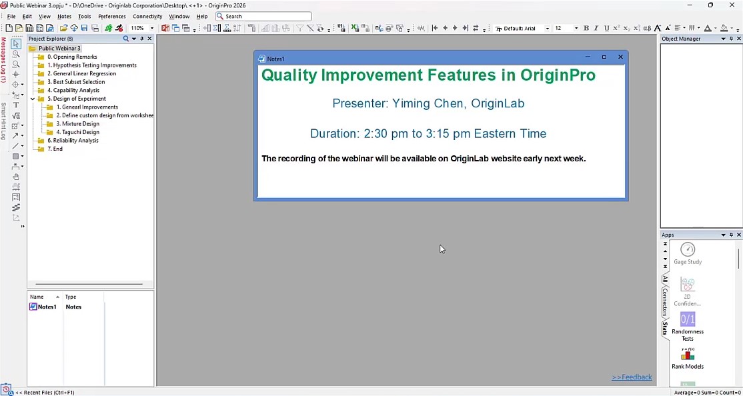
Task: Open the Smart Hint Log side tab
Action: click(3, 121)
